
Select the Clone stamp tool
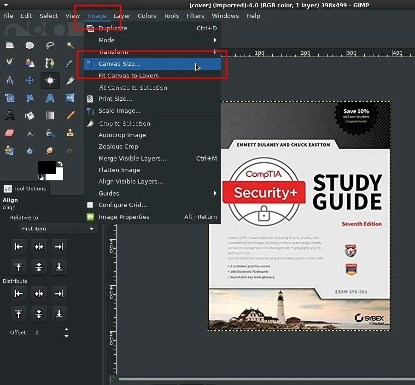(70, 133)
